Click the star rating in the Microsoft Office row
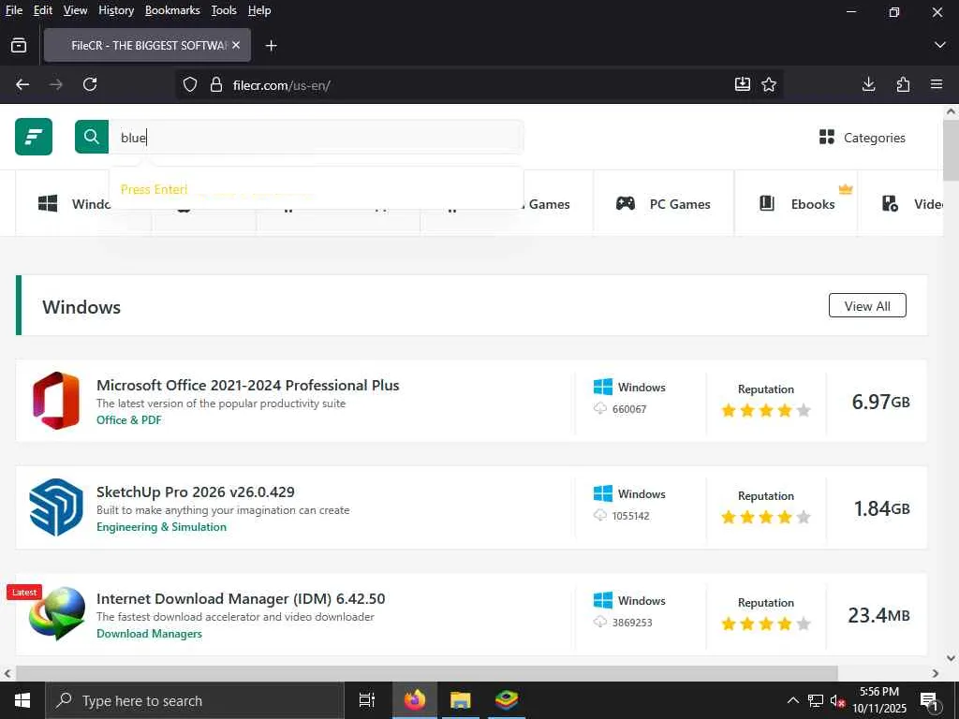 766,410
